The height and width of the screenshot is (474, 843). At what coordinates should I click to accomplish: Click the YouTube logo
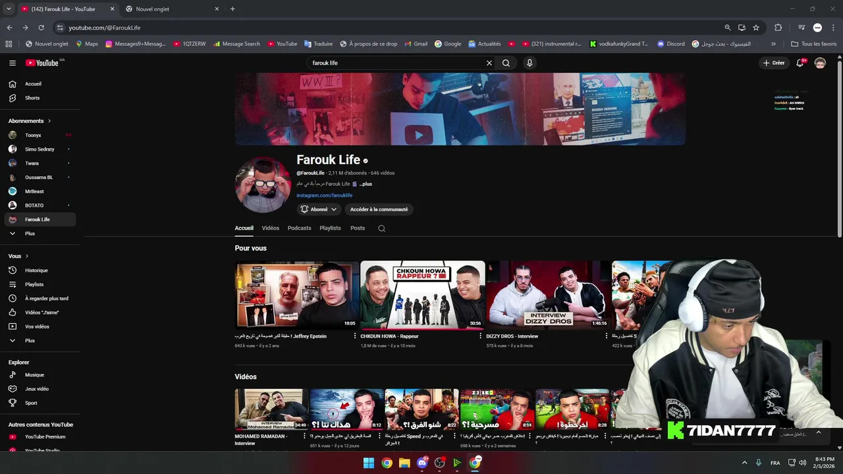pos(42,63)
